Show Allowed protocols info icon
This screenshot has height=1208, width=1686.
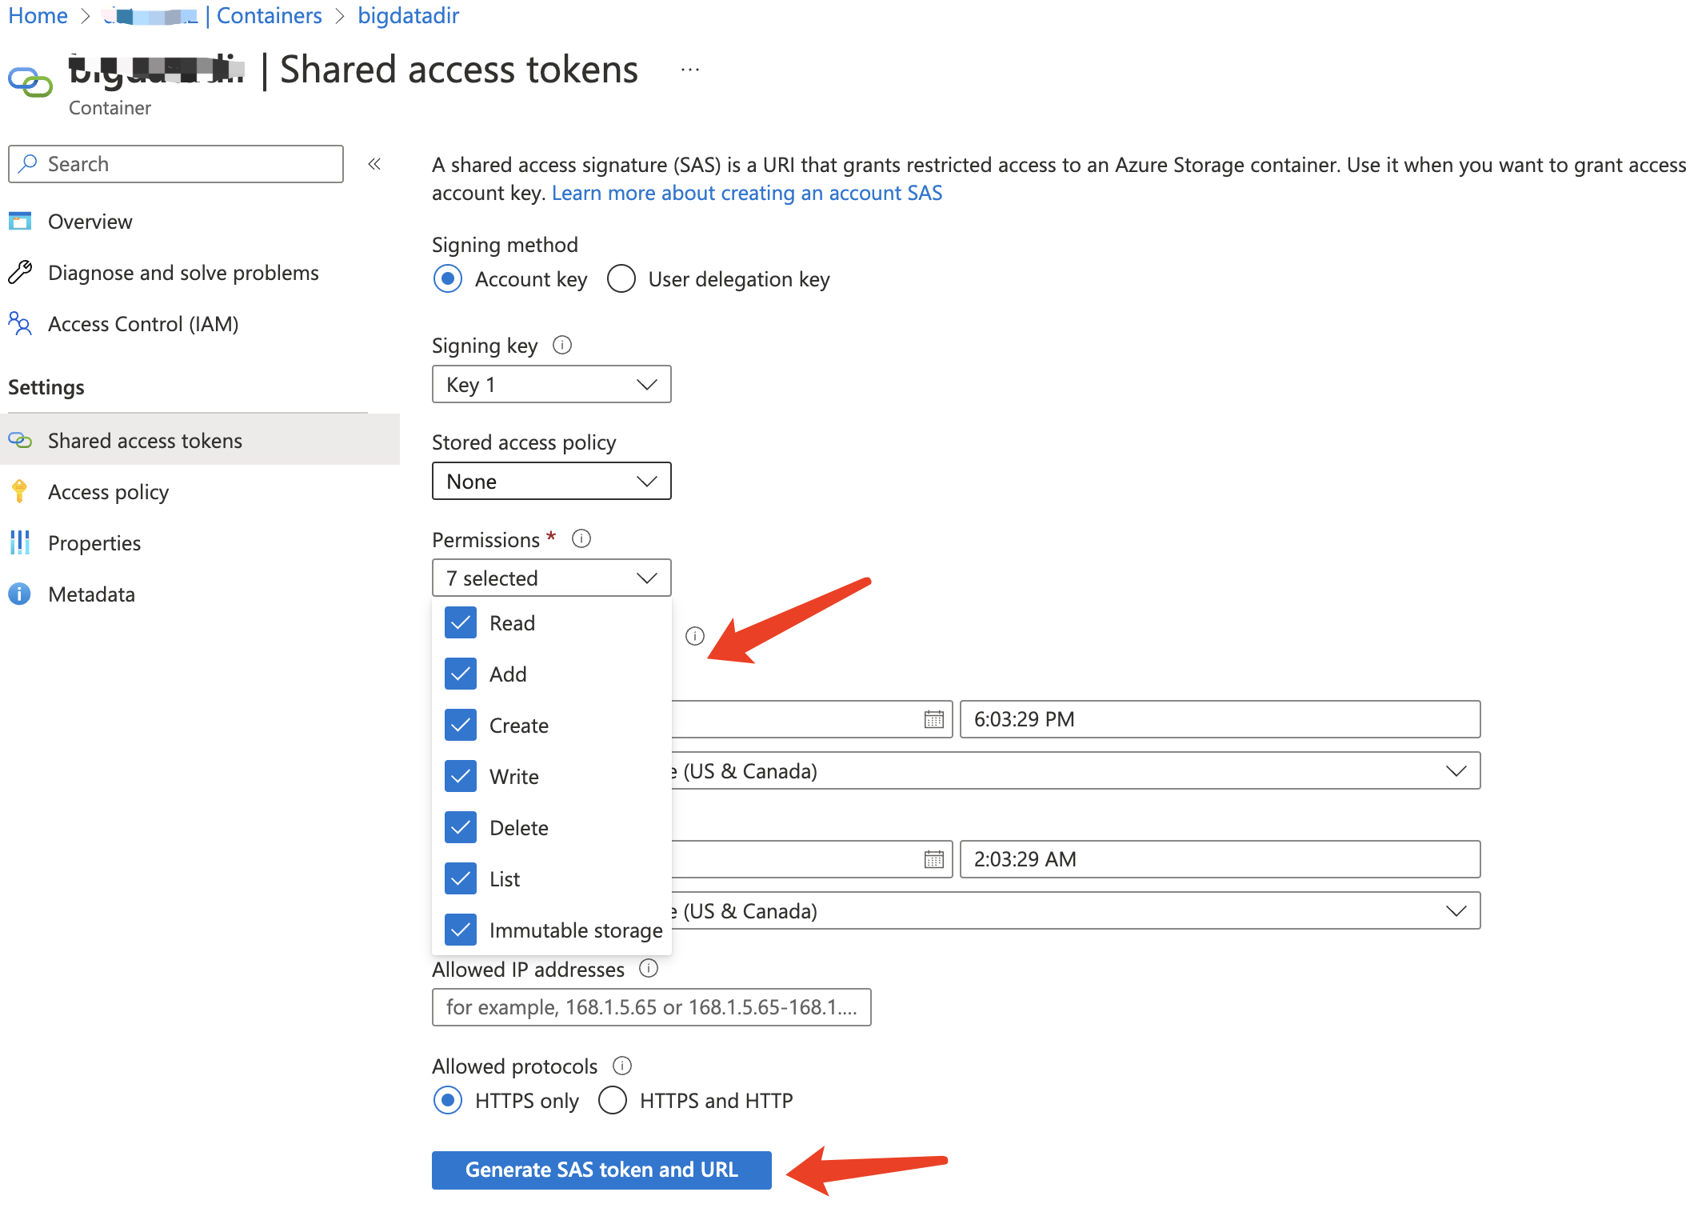(x=622, y=1066)
